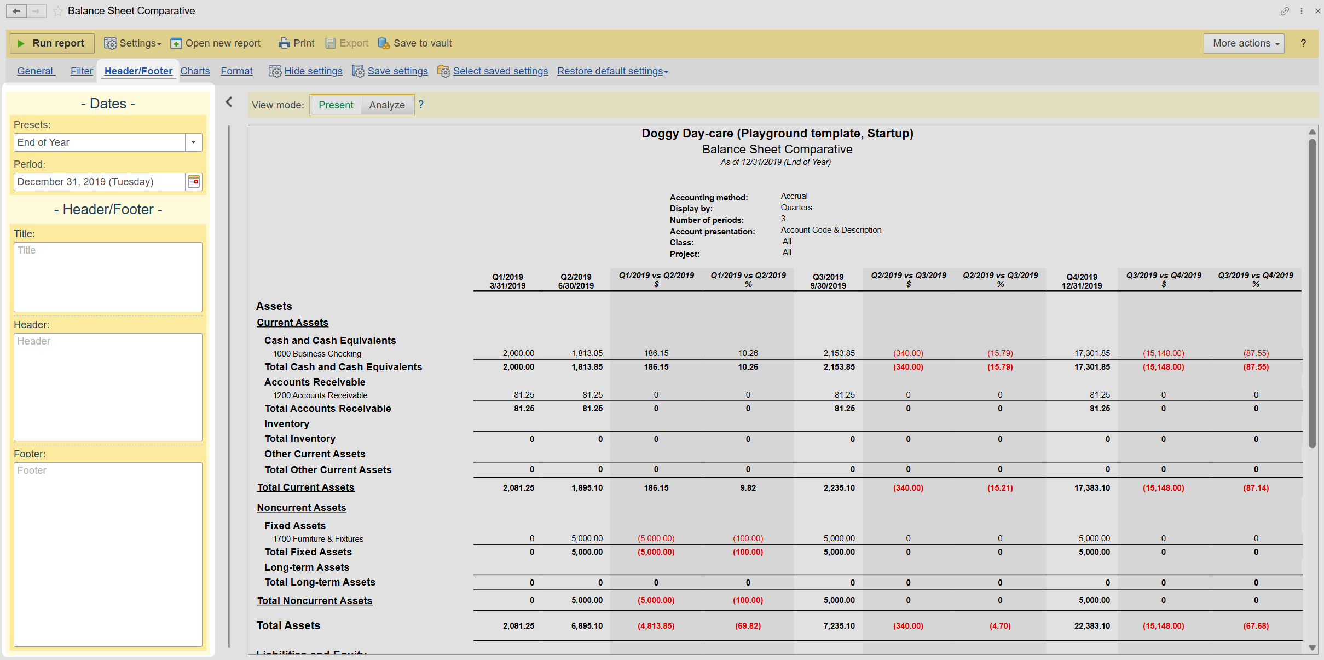Click the Run report button

tap(51, 43)
